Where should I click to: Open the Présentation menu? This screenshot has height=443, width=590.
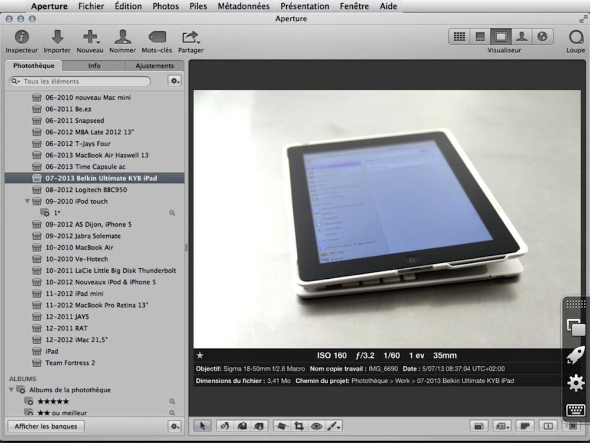pos(305,6)
